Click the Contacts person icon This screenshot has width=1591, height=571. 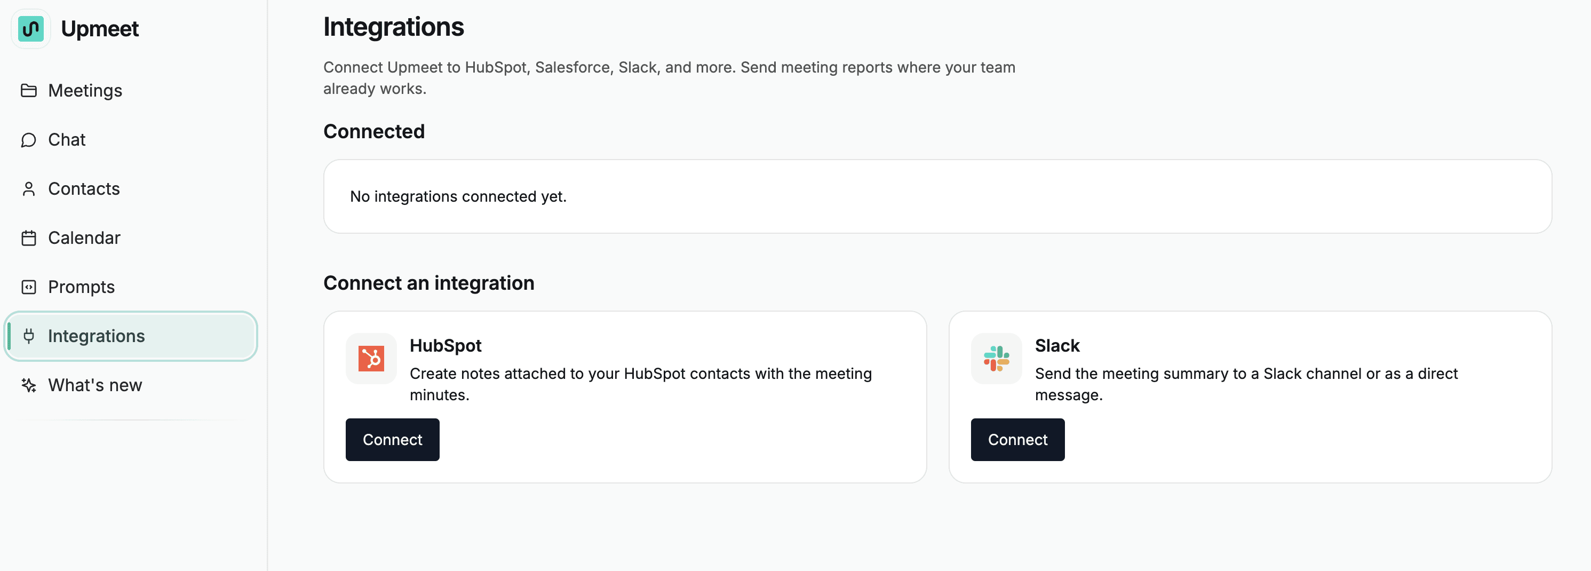[28, 189]
